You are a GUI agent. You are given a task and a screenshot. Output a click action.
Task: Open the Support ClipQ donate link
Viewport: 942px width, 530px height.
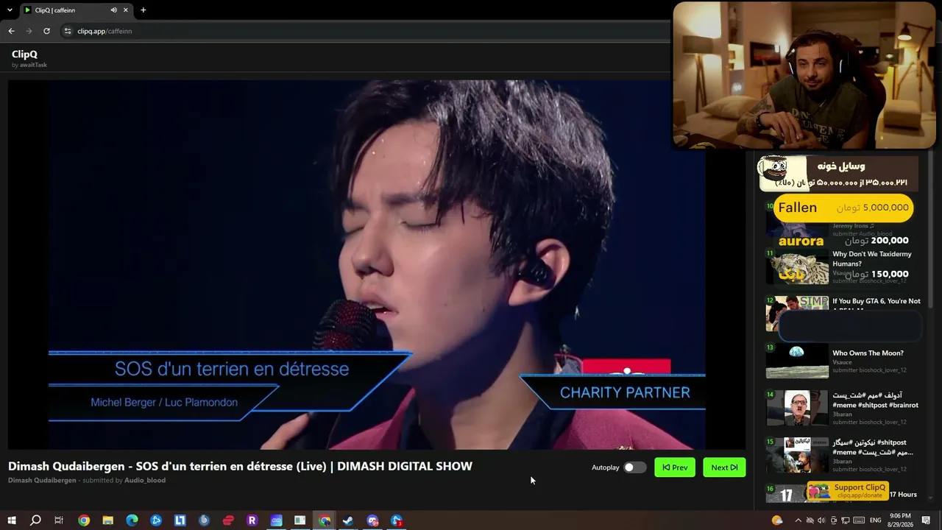point(849,491)
